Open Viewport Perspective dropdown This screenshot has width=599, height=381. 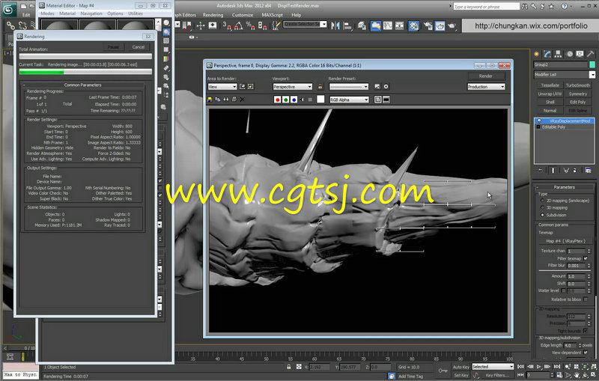pos(292,87)
